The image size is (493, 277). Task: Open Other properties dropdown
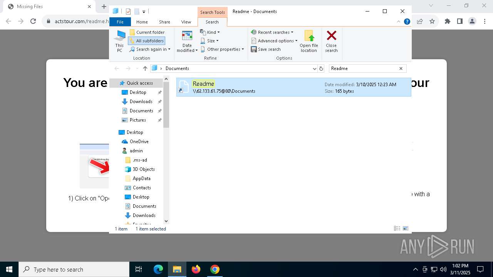pyautogui.click(x=222, y=49)
